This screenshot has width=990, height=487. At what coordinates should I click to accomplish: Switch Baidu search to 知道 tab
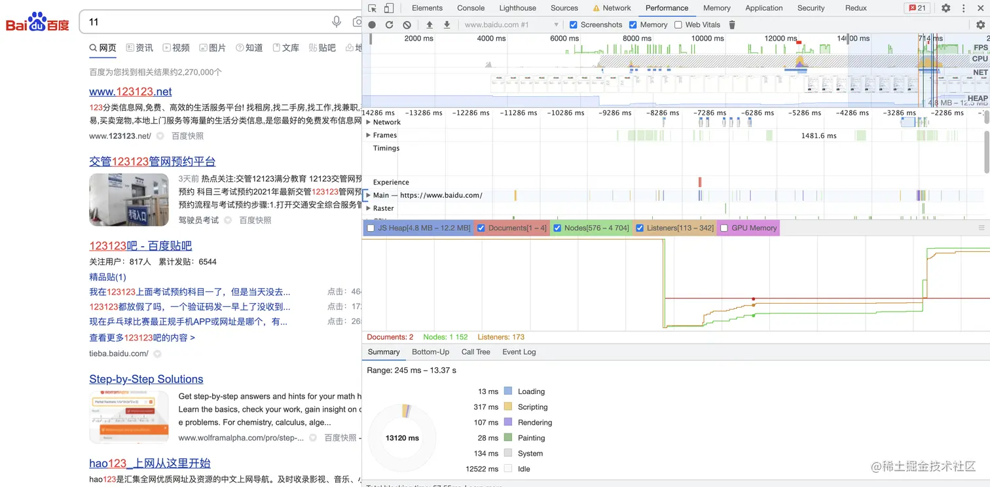coord(249,48)
